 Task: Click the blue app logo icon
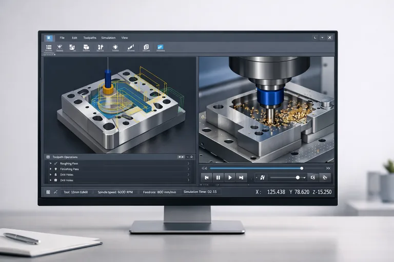pos(49,38)
